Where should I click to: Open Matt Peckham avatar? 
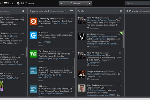[x=82, y=88]
